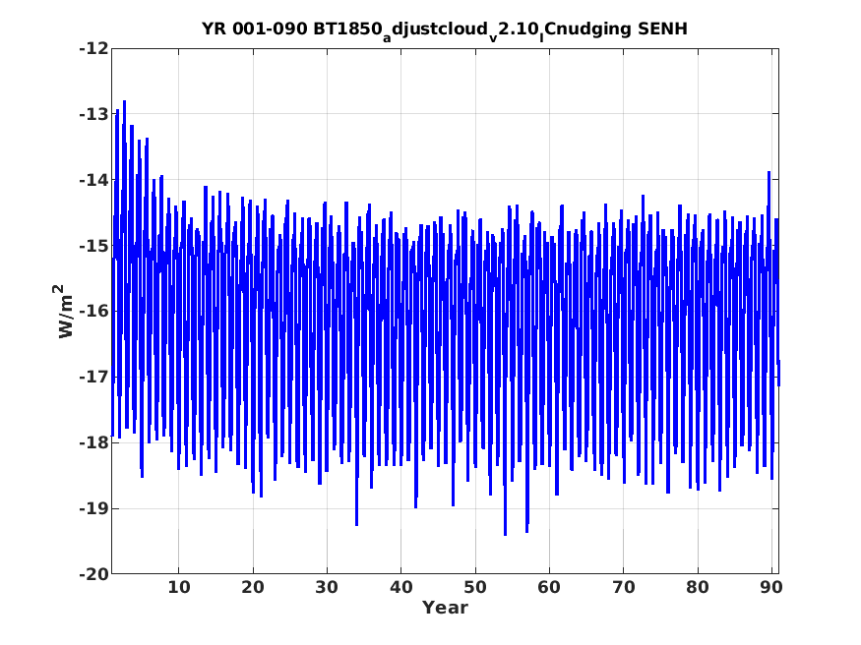Screen dimensions: 861x645
Task: Click y-axis tick label '-16'
Action: (93, 311)
